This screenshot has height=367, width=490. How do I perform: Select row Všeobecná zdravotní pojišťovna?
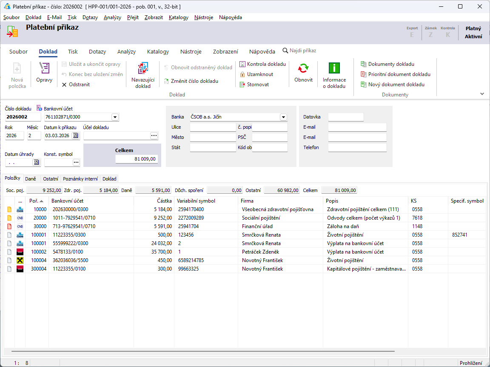tap(245, 209)
